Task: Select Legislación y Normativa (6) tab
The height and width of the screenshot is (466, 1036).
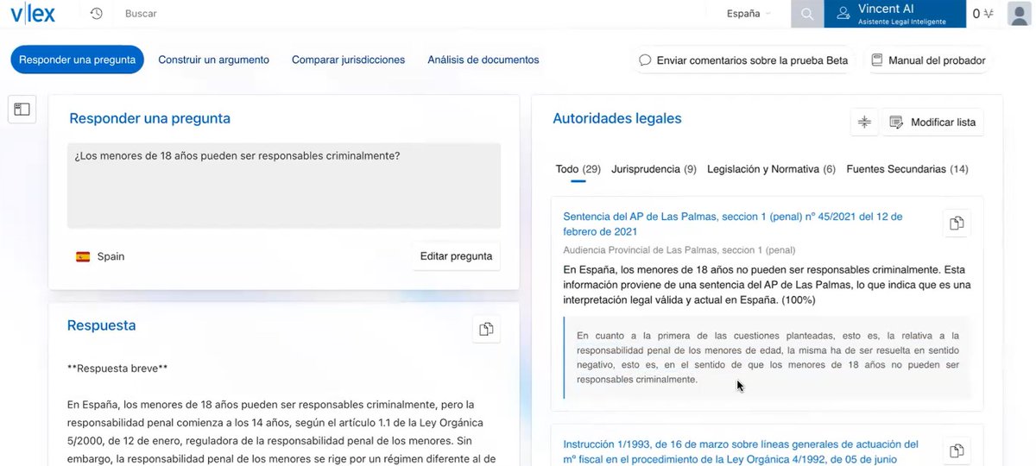Action: point(771,169)
